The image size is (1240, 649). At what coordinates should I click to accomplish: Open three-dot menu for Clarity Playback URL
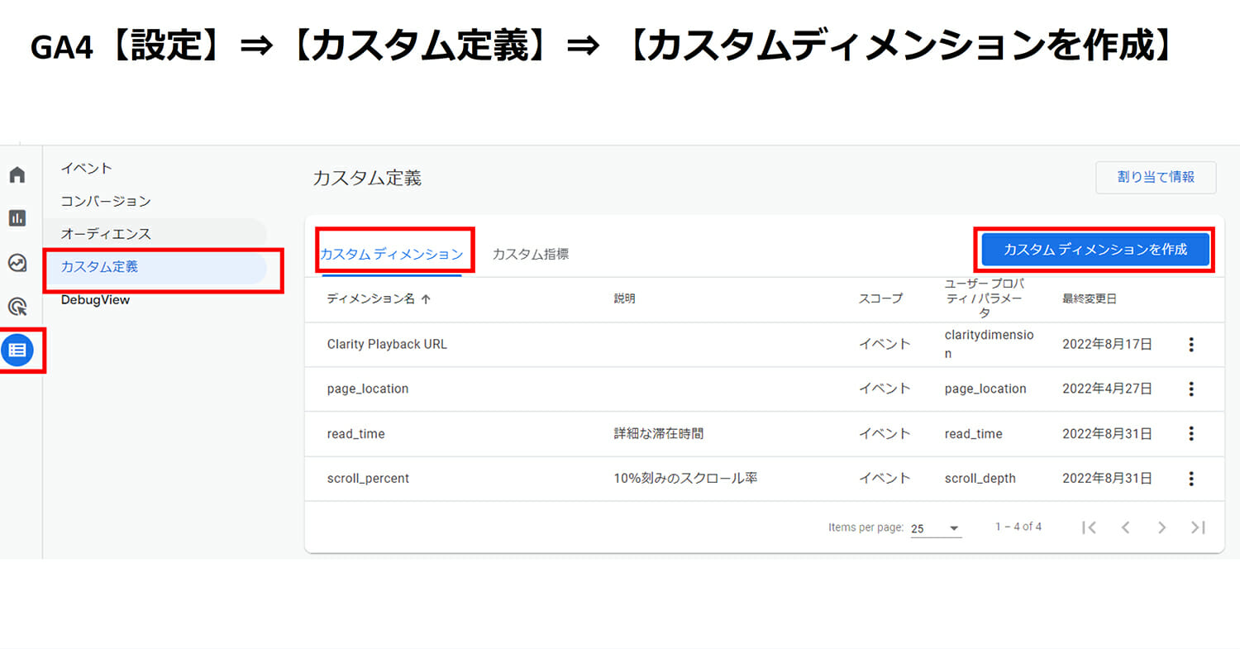pos(1190,345)
